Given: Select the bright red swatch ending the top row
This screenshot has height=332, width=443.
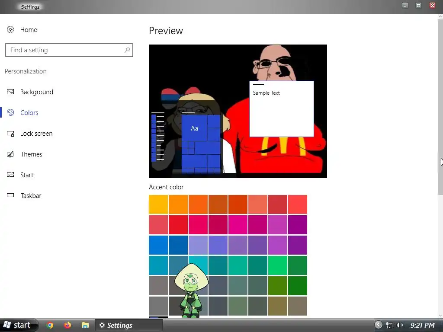Looking at the screenshot, I should point(298,204).
